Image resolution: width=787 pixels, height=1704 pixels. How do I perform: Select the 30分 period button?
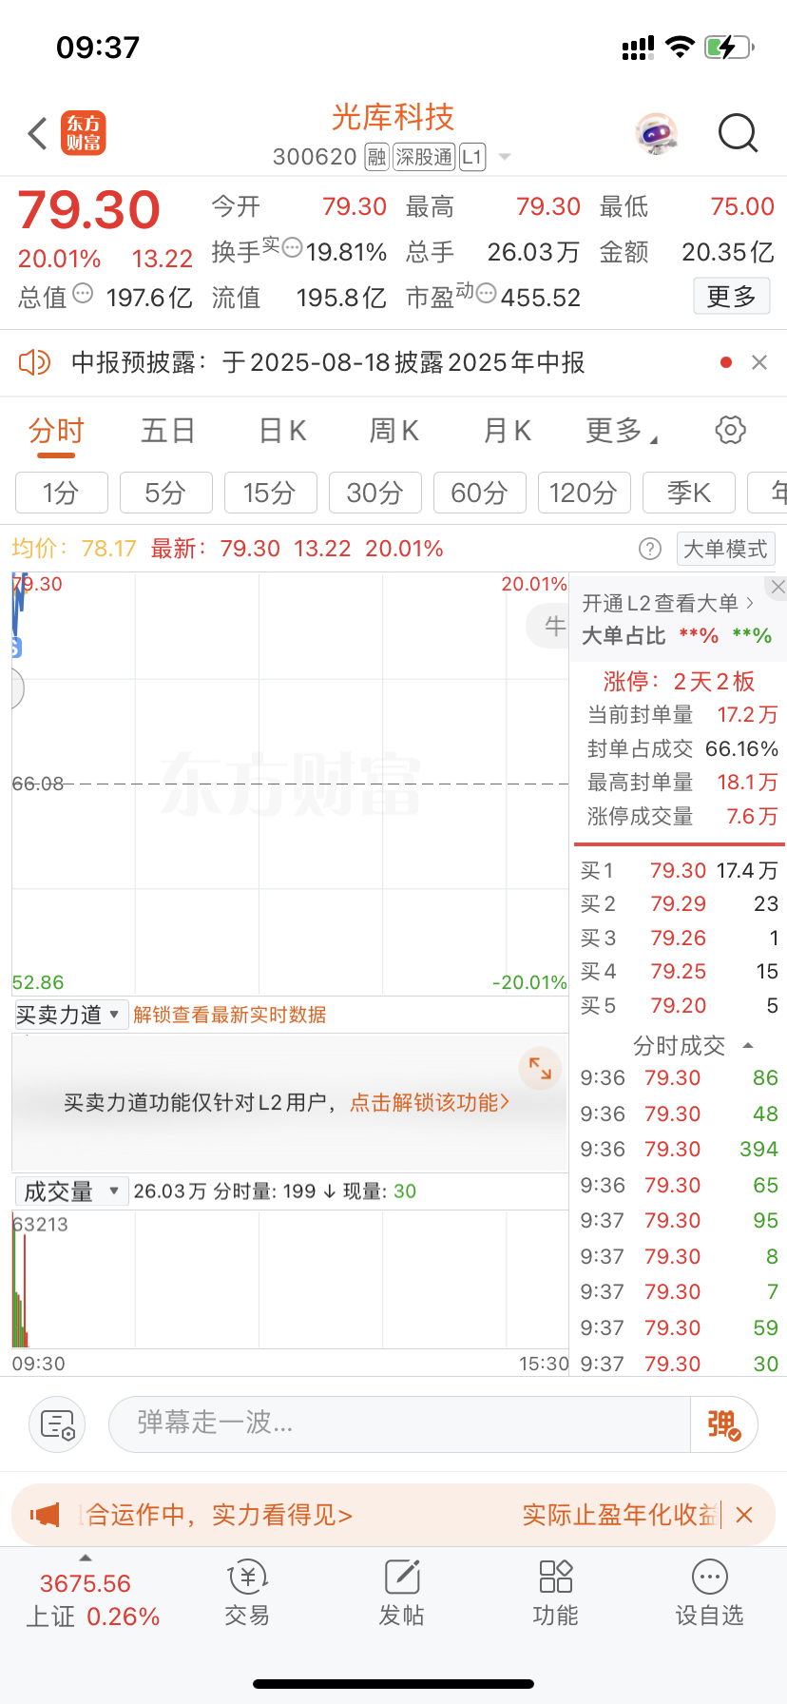(375, 493)
